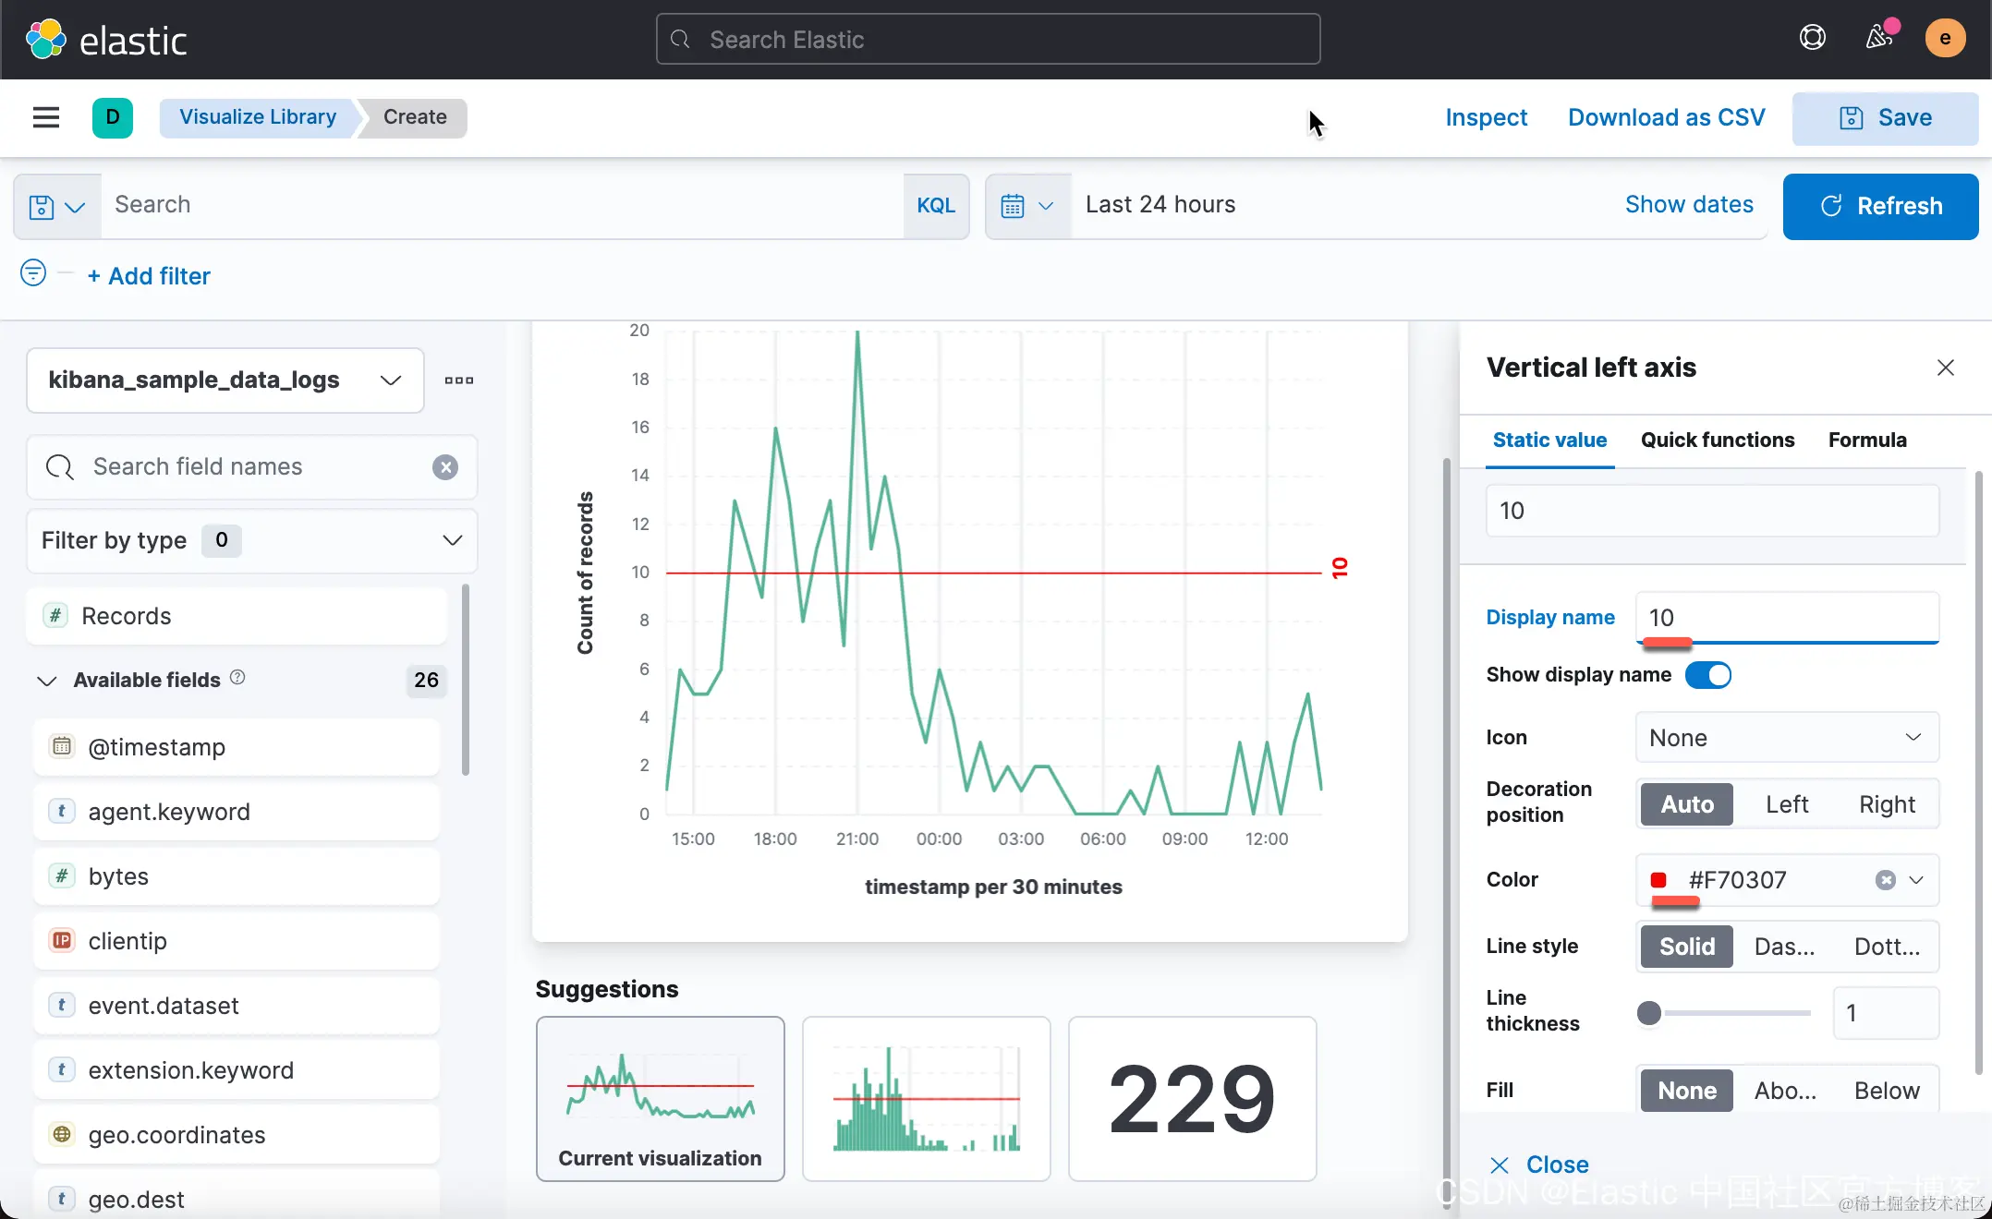Viewport: 1992px width, 1219px height.
Task: Select the bar chart suggestion thumbnail
Action: [x=926, y=1099]
